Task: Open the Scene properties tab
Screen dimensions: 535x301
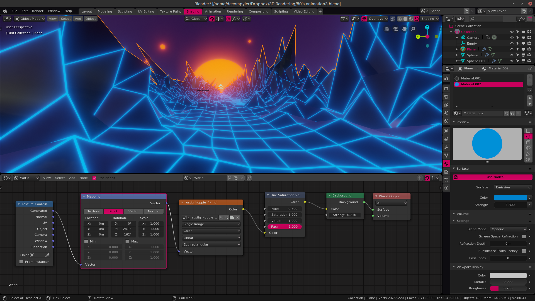Action: point(446,113)
